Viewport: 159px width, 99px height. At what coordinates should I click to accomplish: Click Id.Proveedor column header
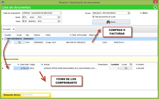[82, 35]
